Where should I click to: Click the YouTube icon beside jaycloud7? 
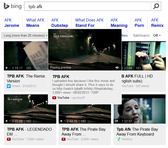click(x=54, y=98)
